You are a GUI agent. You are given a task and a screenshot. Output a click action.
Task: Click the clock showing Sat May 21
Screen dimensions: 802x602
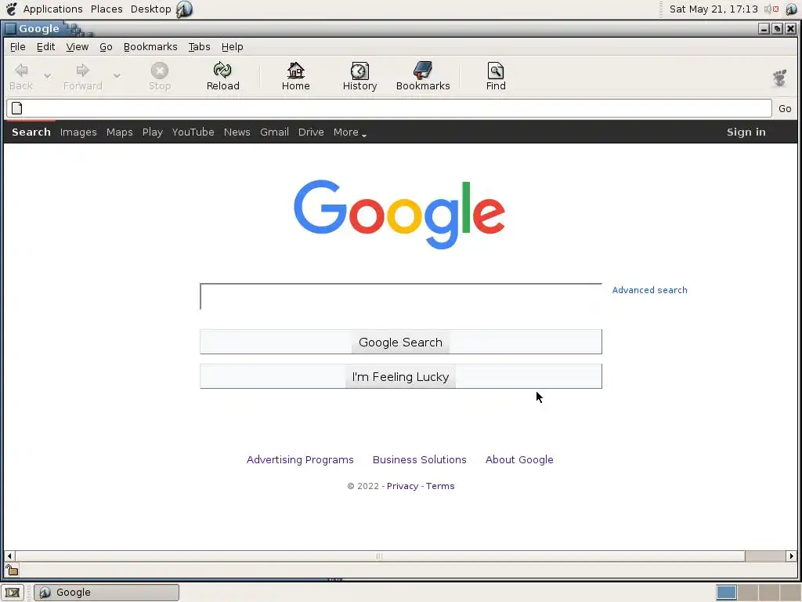(713, 9)
